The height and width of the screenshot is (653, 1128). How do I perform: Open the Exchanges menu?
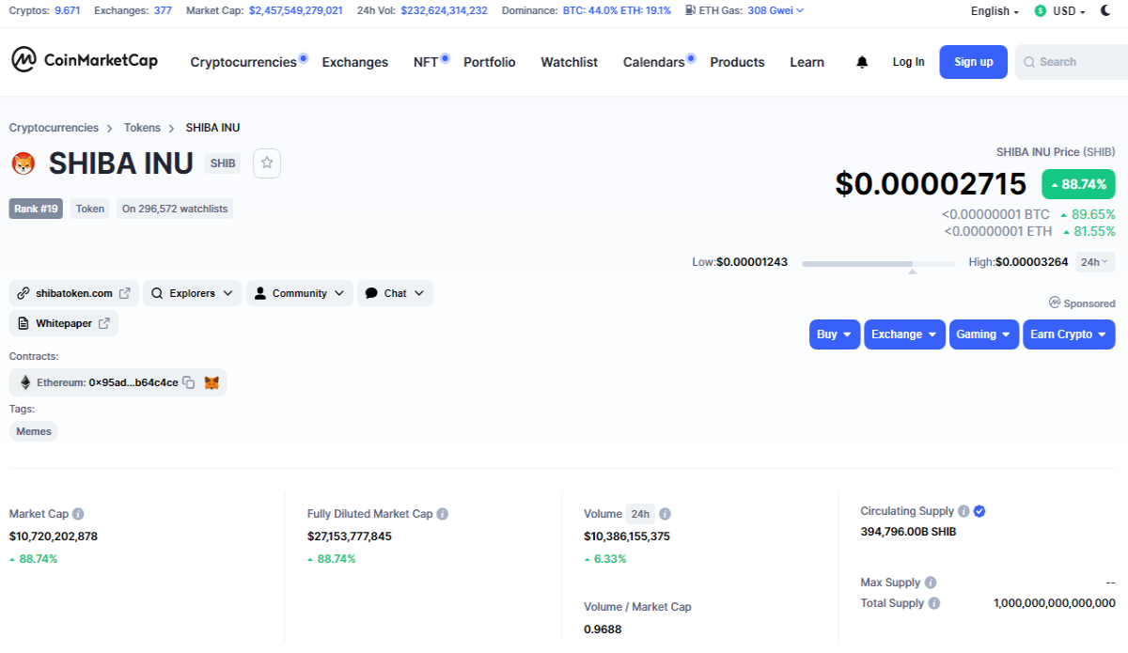point(354,62)
